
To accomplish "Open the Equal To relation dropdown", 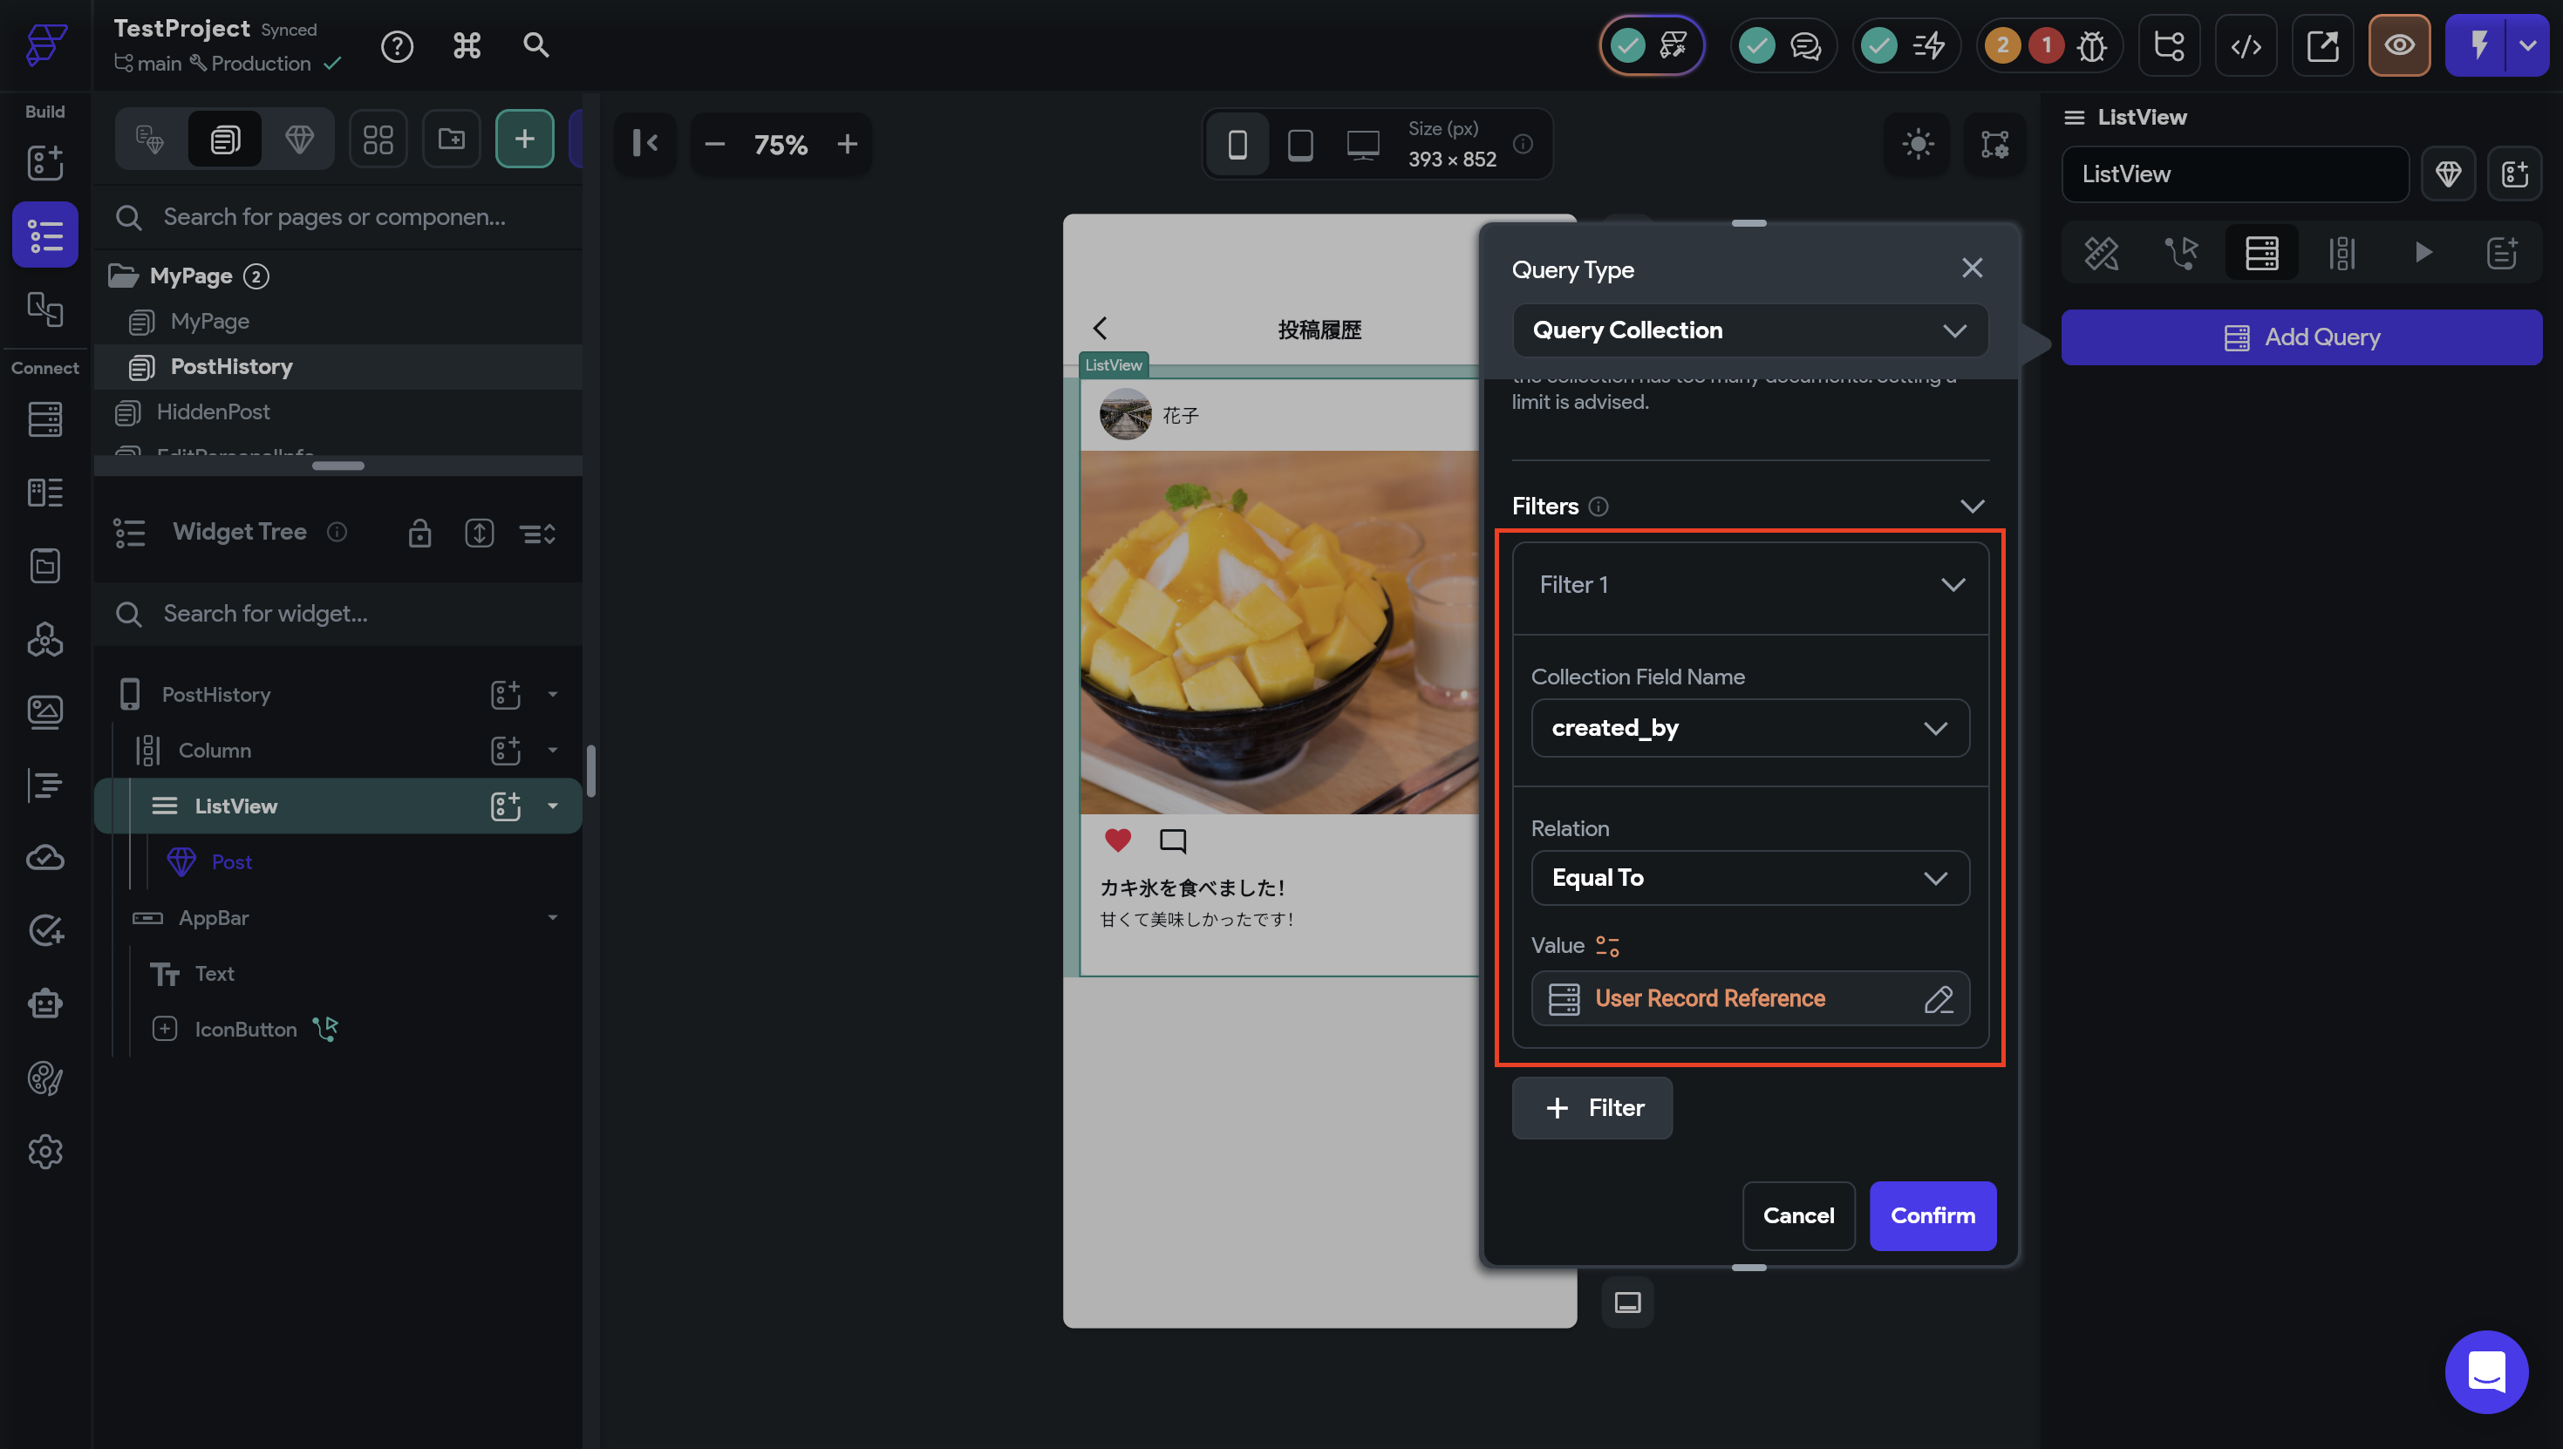I will [1748, 878].
